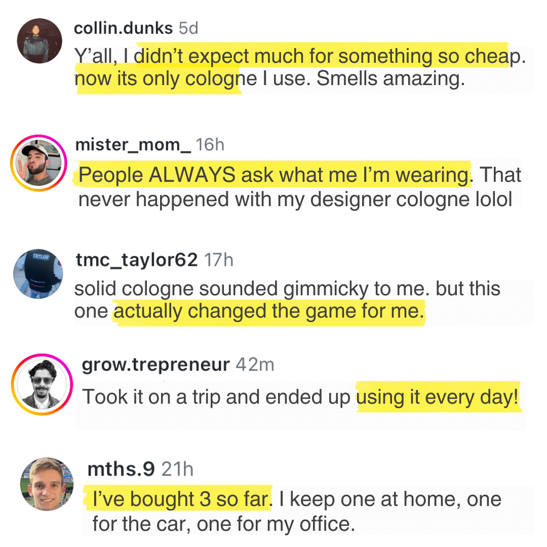This screenshot has height=547, width=547.
Task: Click highlighted "using it every day!" text
Action: [x=437, y=398]
